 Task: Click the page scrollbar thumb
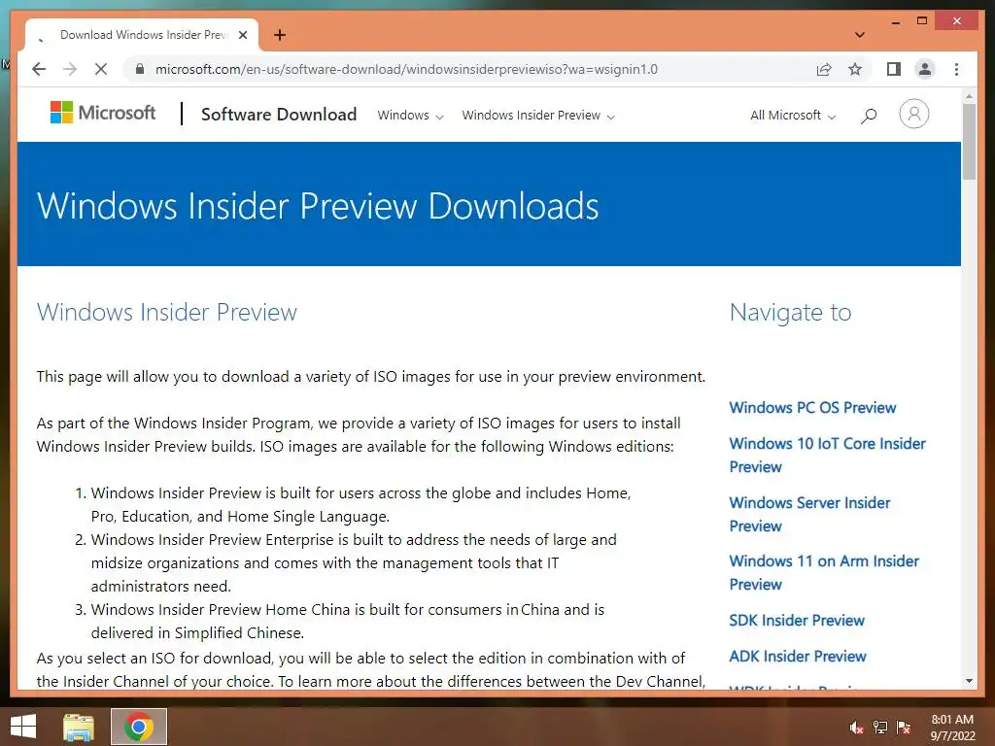click(x=969, y=142)
